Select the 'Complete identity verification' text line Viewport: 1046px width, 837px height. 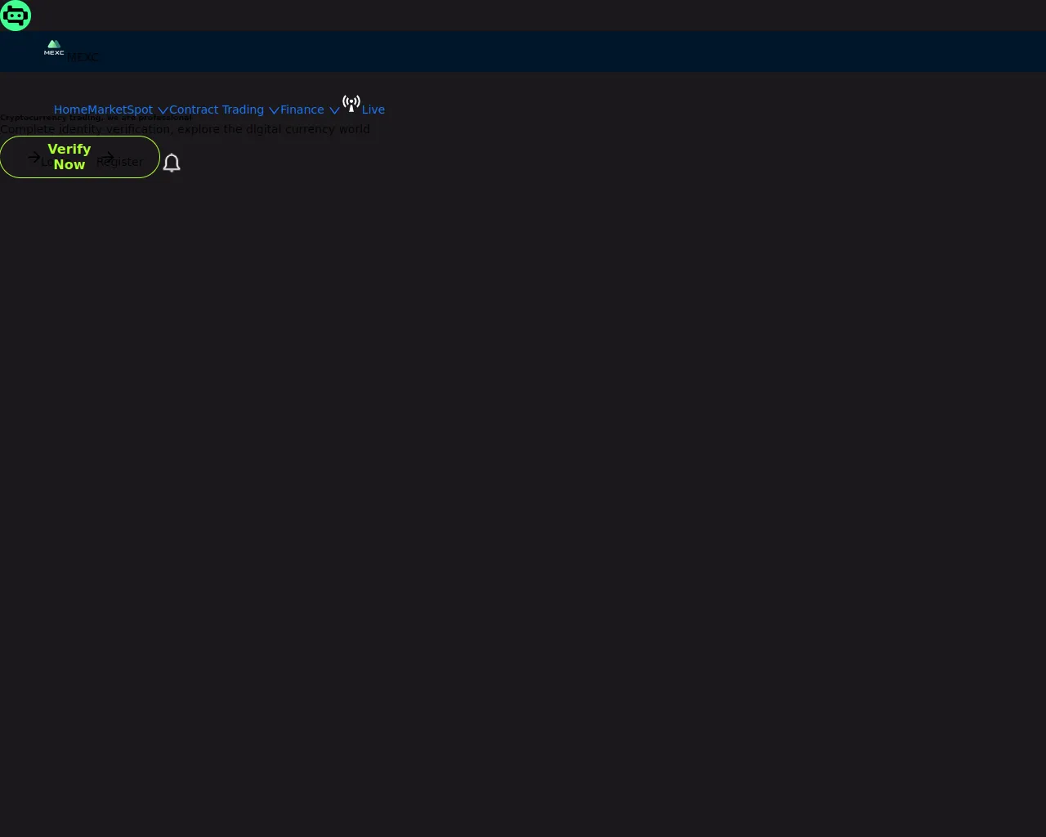coord(185,129)
